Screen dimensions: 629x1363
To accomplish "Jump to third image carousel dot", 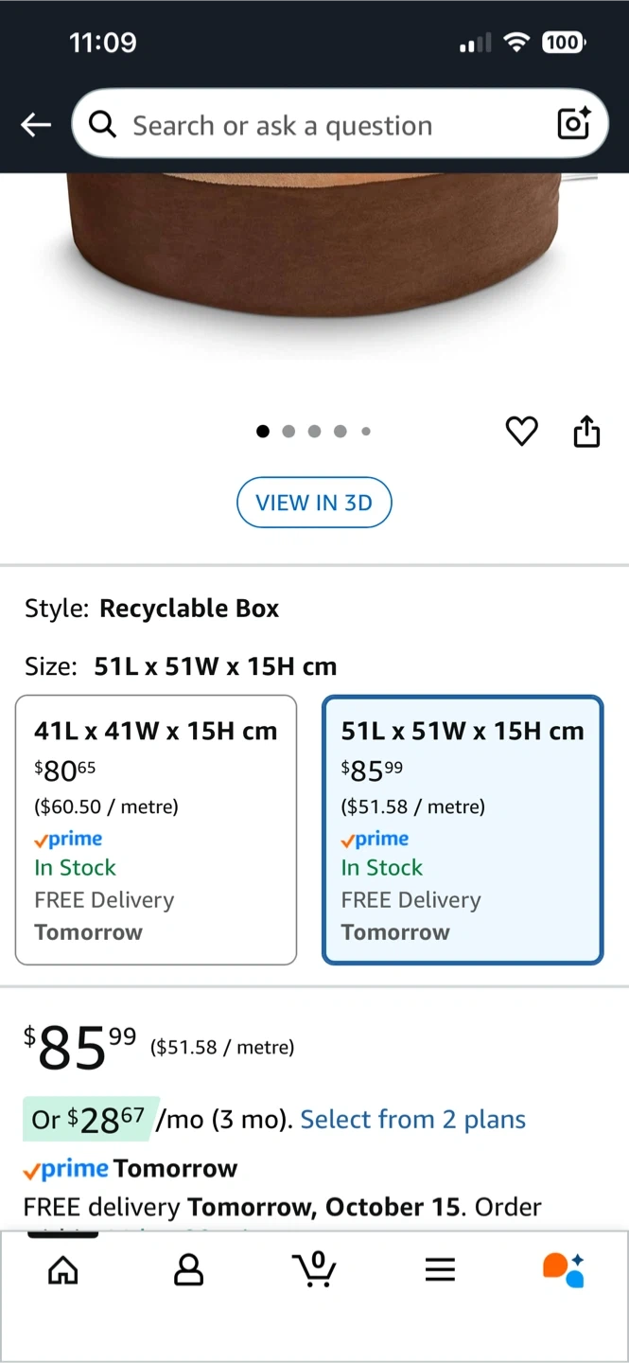I will (314, 432).
